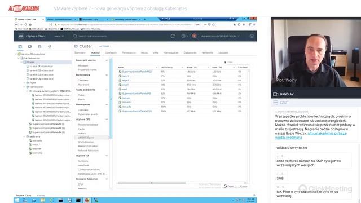Click the smiley feedback icon in header

click(x=252, y=36)
